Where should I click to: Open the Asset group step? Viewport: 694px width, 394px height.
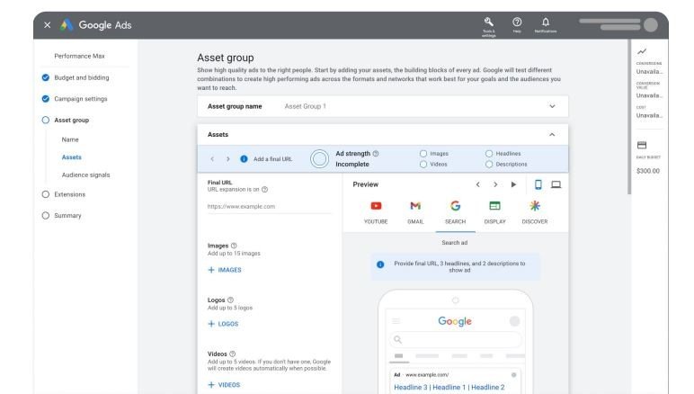tap(66, 120)
